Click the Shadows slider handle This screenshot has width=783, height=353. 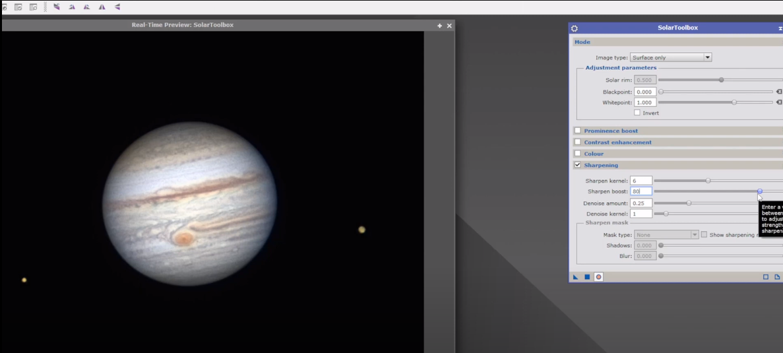[661, 245]
